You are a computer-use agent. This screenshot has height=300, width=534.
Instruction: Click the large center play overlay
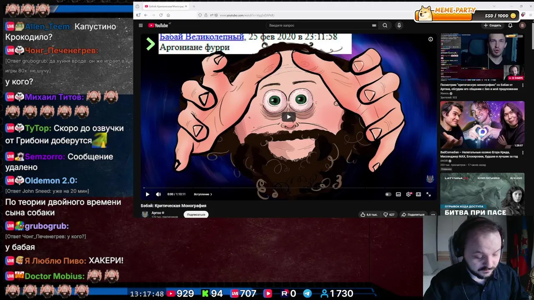(x=288, y=117)
